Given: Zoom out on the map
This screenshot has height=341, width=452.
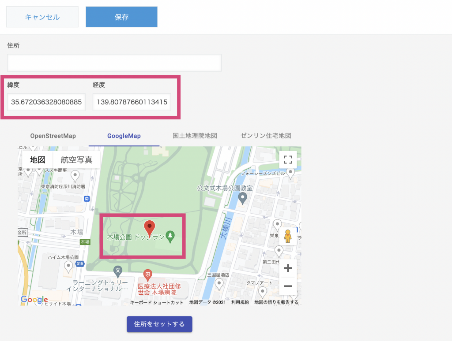Looking at the screenshot, I should click(x=288, y=286).
